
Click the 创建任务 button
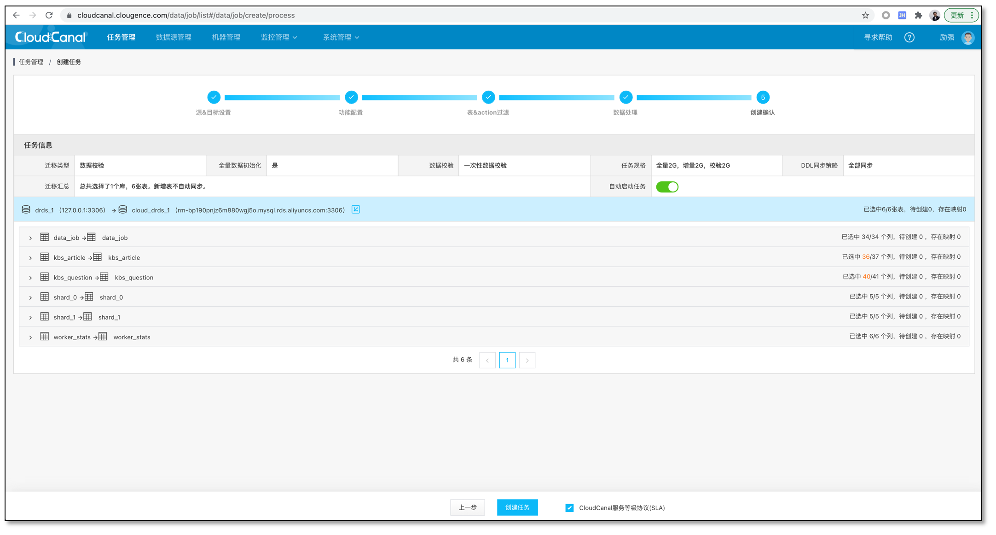tap(517, 507)
